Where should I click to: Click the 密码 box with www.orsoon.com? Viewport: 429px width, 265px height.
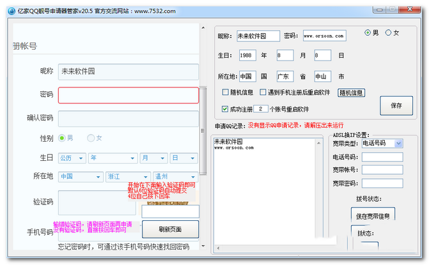325,36
